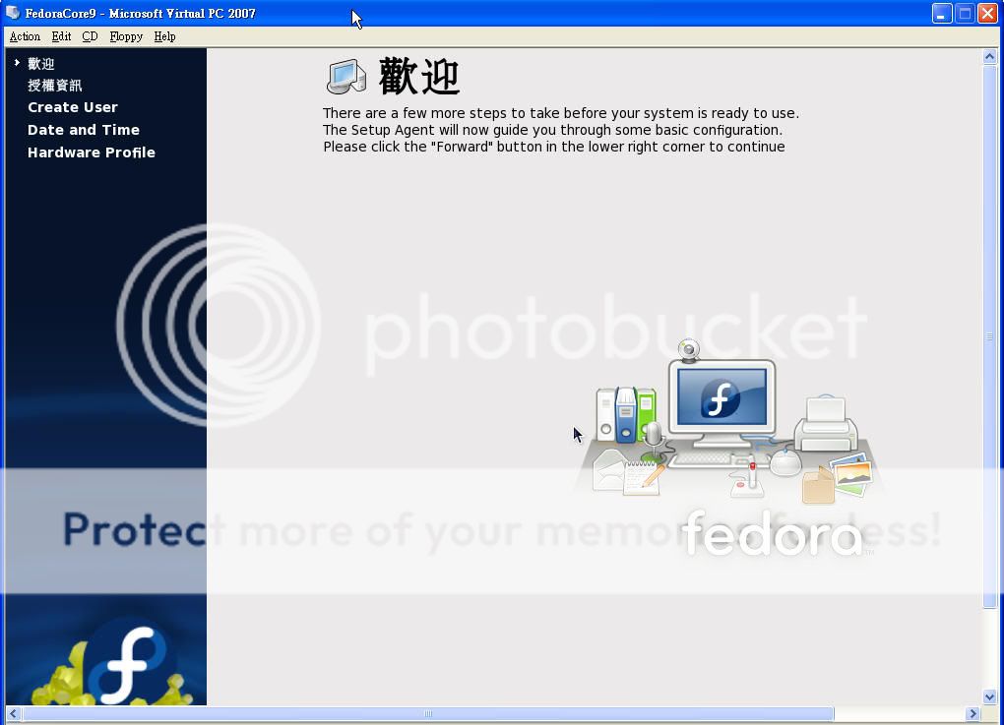The height and width of the screenshot is (725, 1004).
Task: Click the horizontal scrollbar thumb
Action: click(428, 713)
